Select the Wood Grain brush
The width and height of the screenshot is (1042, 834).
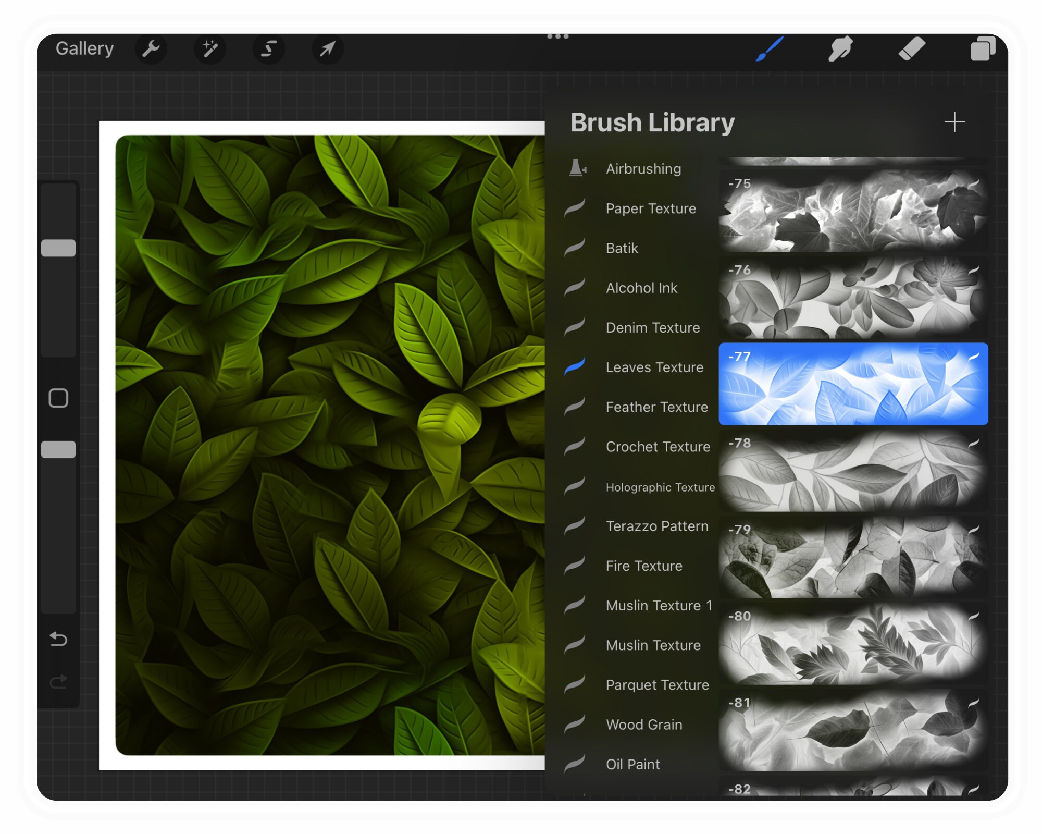coord(644,725)
